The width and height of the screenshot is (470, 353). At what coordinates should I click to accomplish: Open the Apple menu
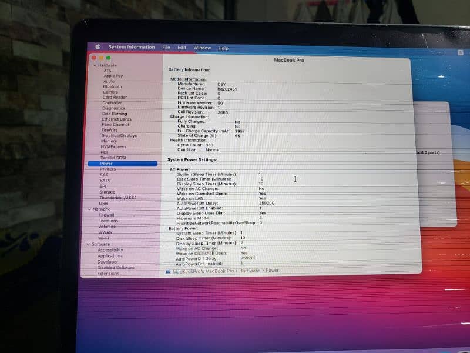point(98,47)
